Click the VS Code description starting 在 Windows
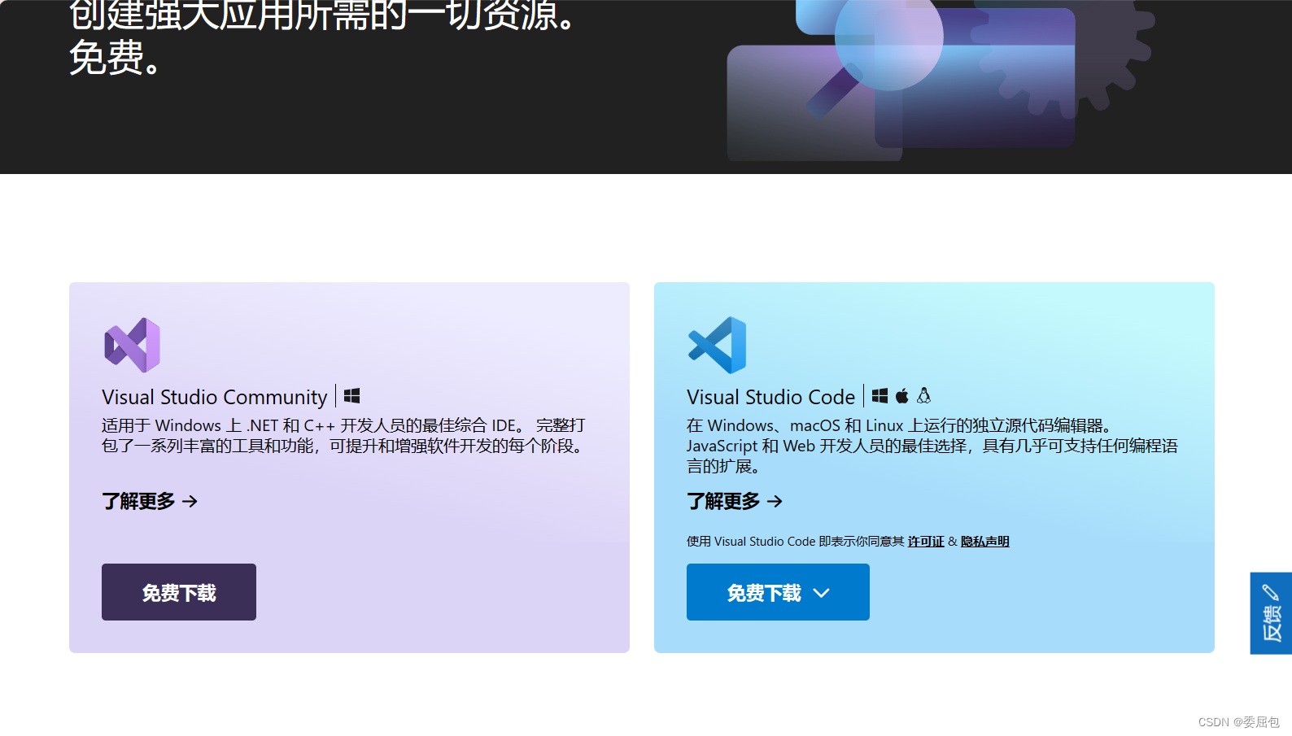 [932, 446]
